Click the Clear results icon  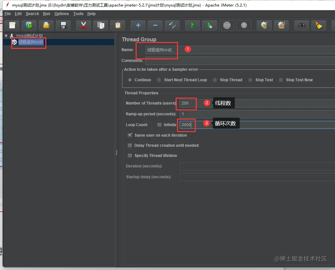[x=264, y=25]
